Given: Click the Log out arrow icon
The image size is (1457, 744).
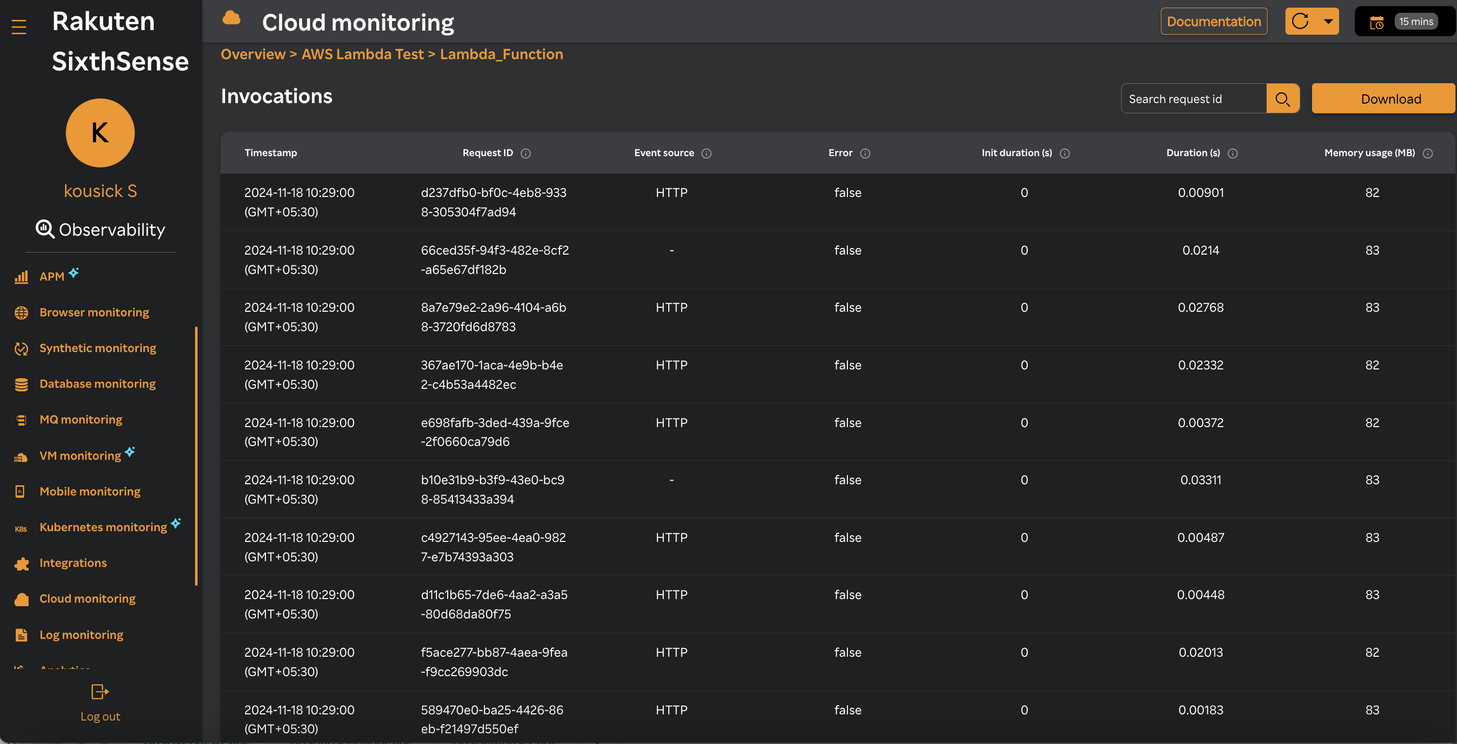Looking at the screenshot, I should click(100, 691).
